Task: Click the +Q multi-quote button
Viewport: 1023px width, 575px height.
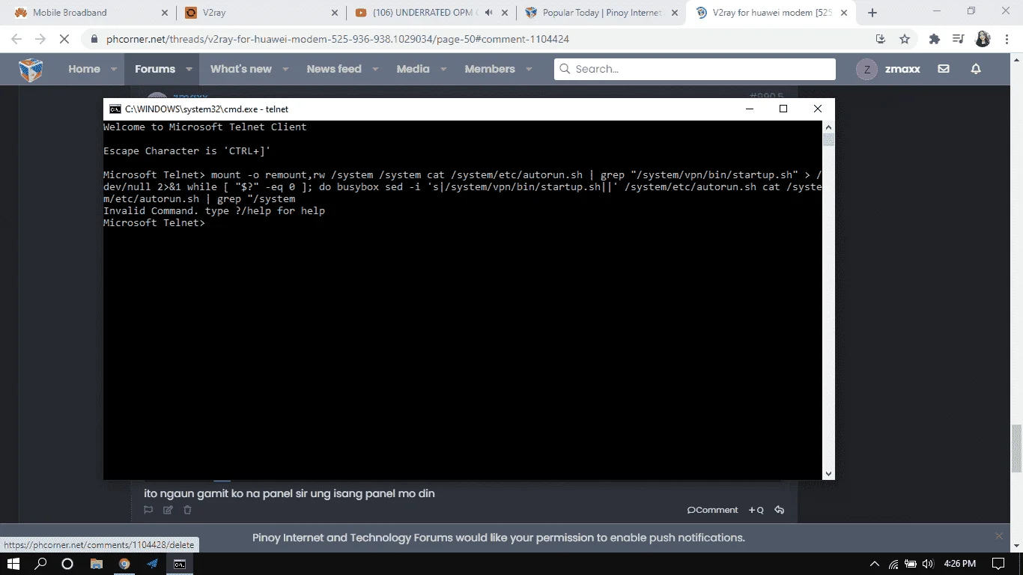Action: (756, 510)
